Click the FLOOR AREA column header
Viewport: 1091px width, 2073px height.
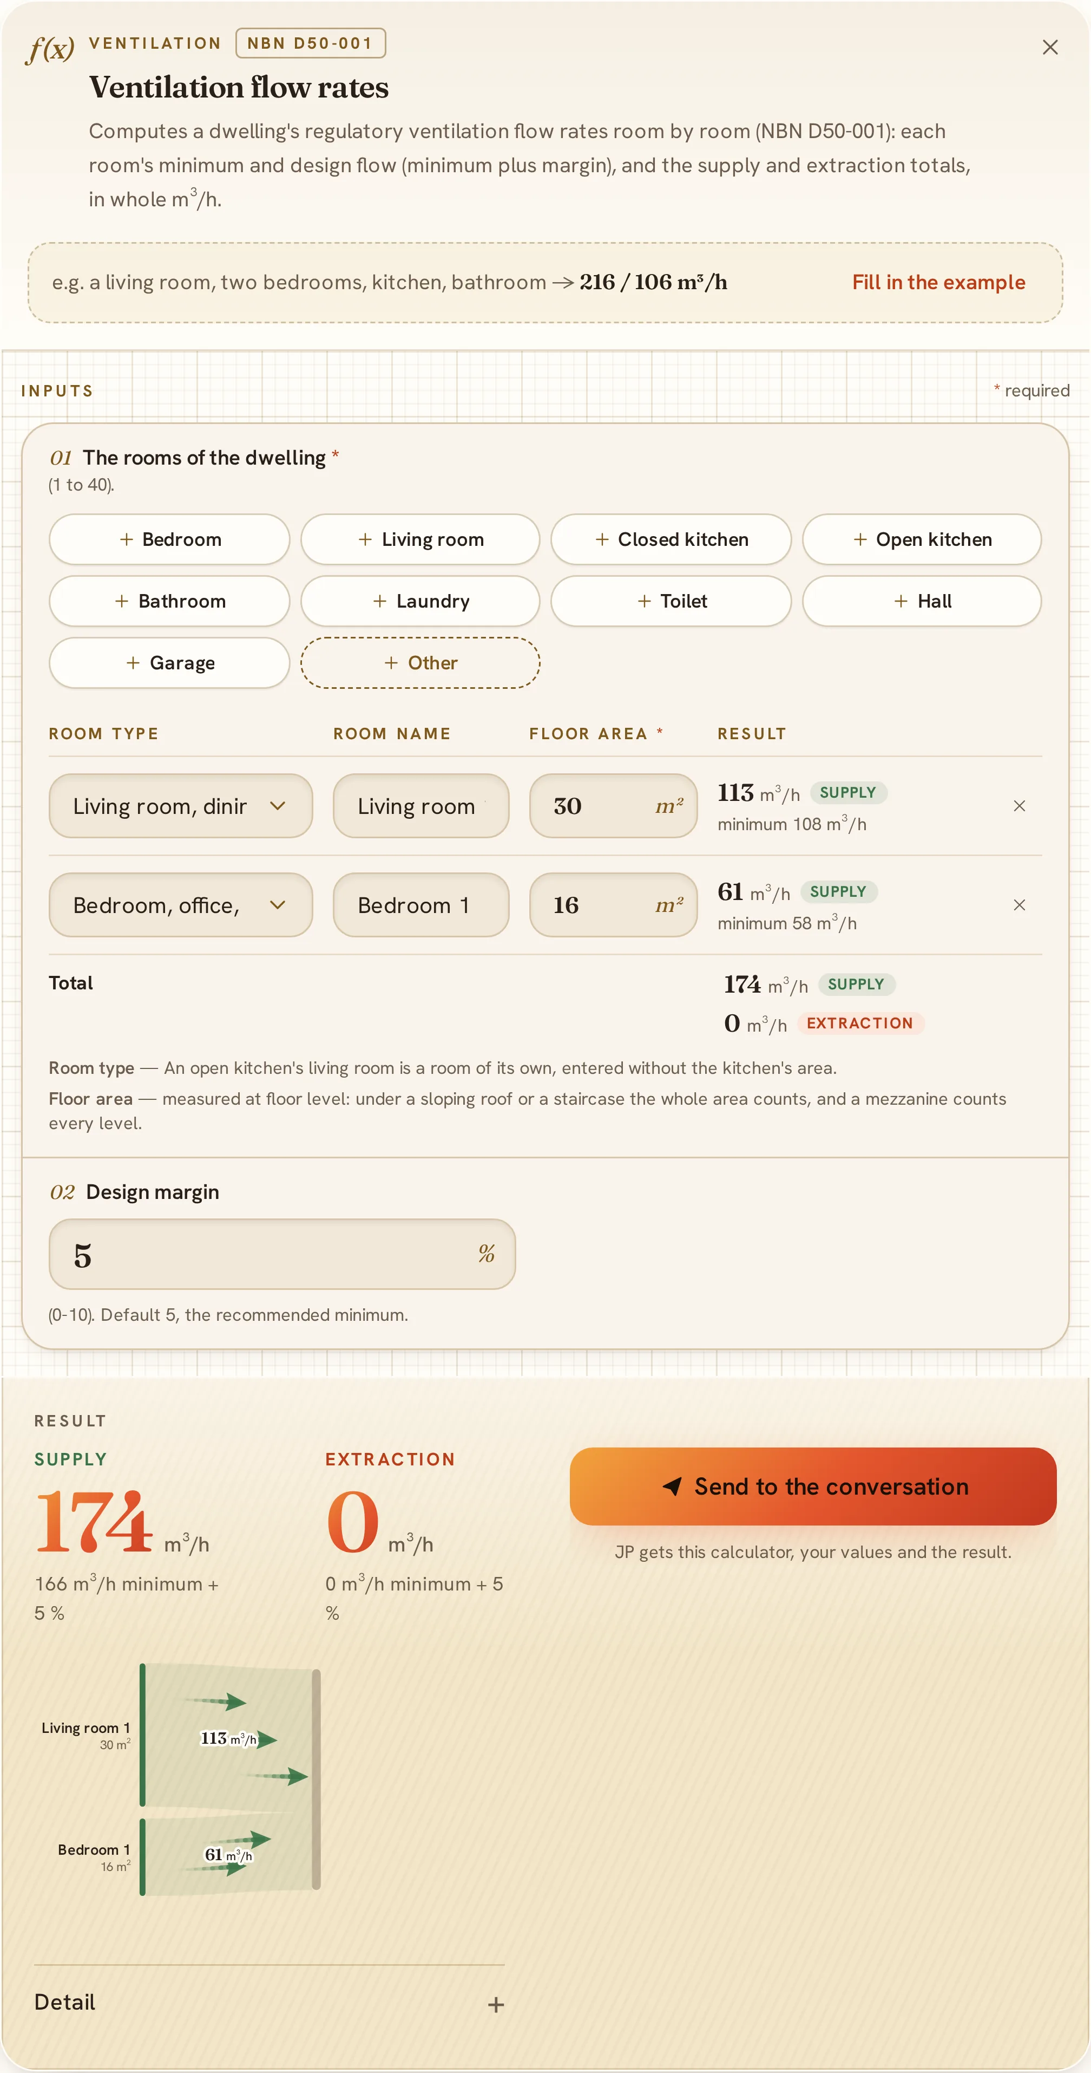596,734
